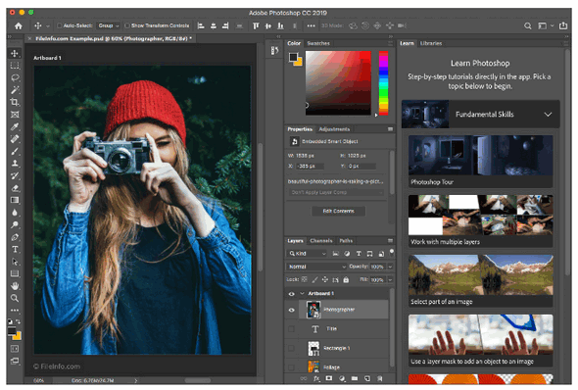Select the Gradient tool
578x390 pixels.
[x=15, y=200]
